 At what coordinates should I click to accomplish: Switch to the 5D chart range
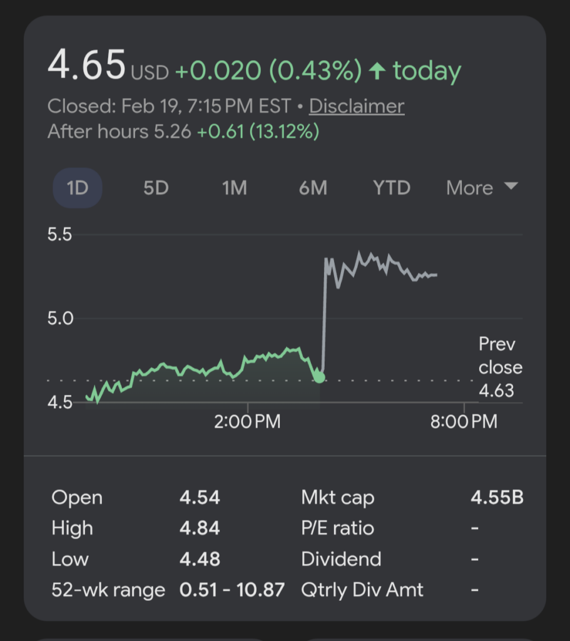tap(156, 188)
